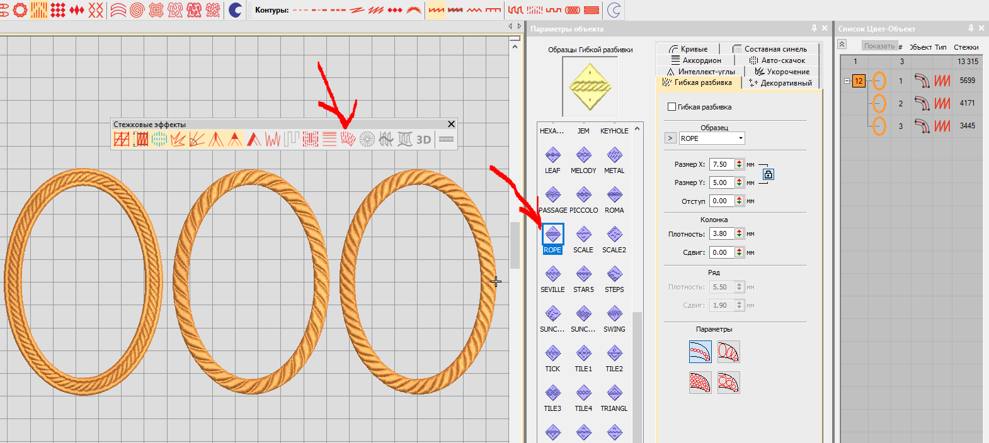The width and height of the screenshot is (989, 443).
Task: Select the first Параметры layout option
Action: (x=700, y=352)
